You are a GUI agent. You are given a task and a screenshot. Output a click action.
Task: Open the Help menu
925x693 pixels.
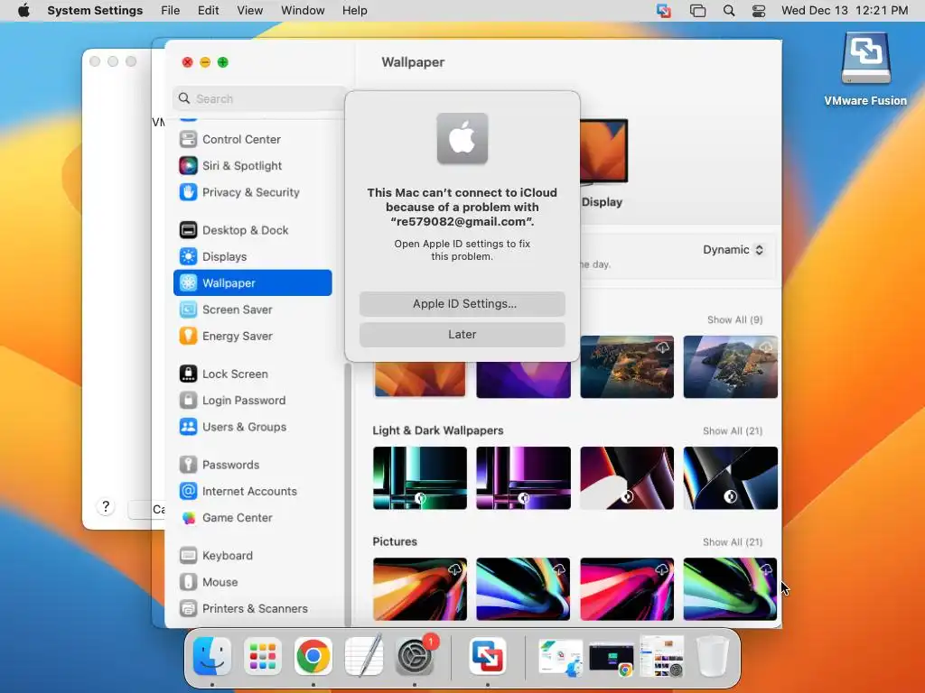pyautogui.click(x=354, y=11)
